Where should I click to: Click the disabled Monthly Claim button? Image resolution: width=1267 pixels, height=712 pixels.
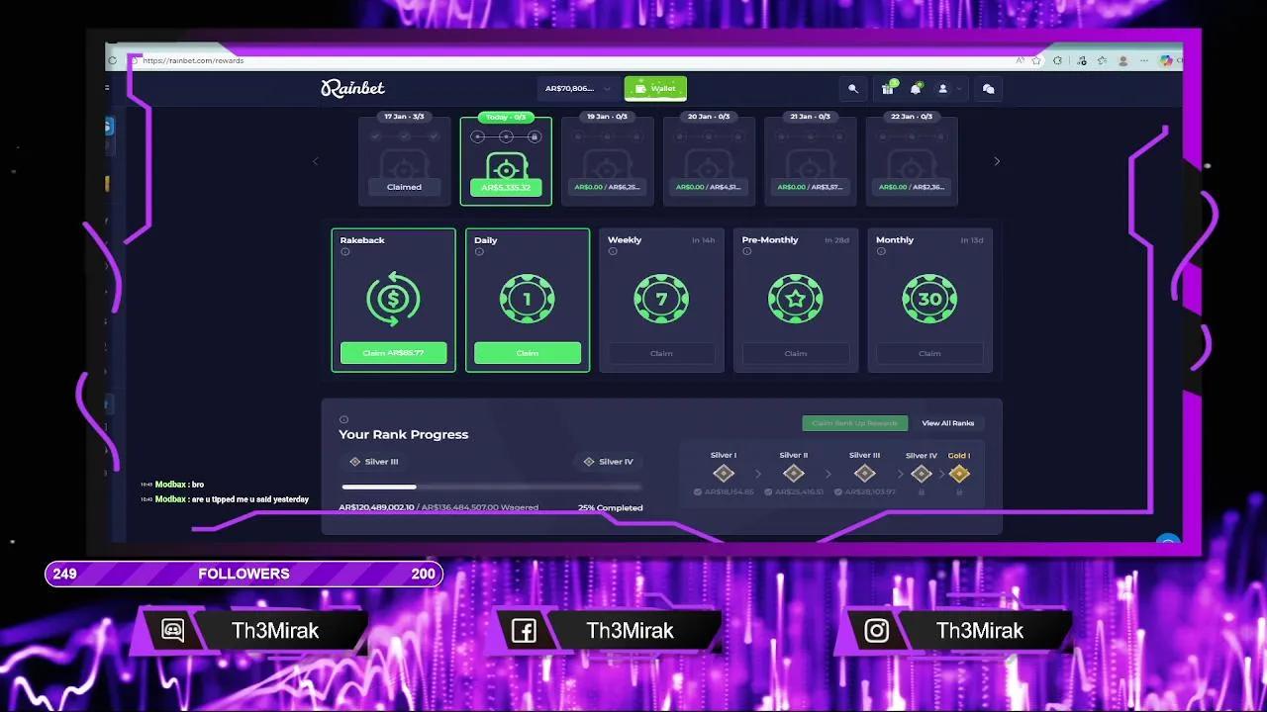tap(929, 353)
